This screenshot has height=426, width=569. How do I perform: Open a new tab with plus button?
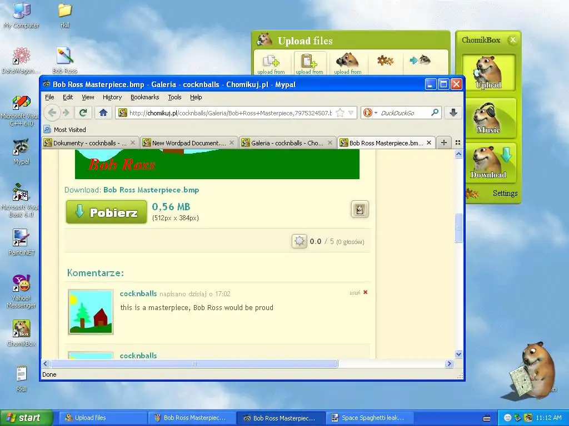point(444,143)
